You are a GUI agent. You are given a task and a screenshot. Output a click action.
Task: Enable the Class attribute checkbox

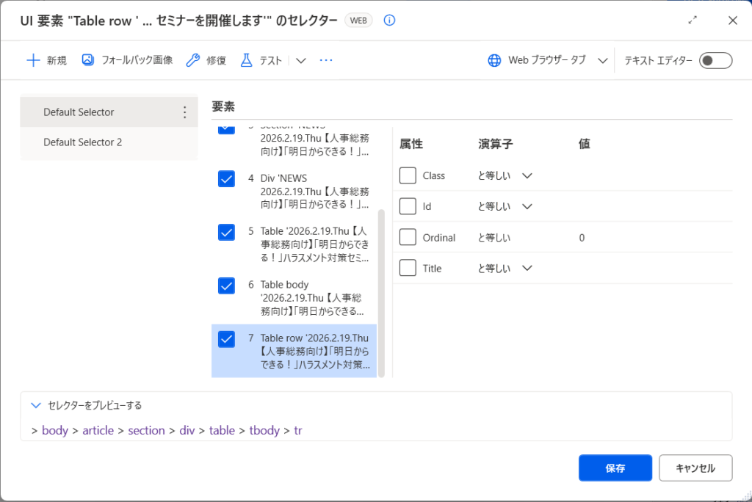pyautogui.click(x=408, y=175)
